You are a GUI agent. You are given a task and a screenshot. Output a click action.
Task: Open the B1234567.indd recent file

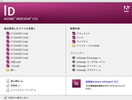[x=19, y=54]
